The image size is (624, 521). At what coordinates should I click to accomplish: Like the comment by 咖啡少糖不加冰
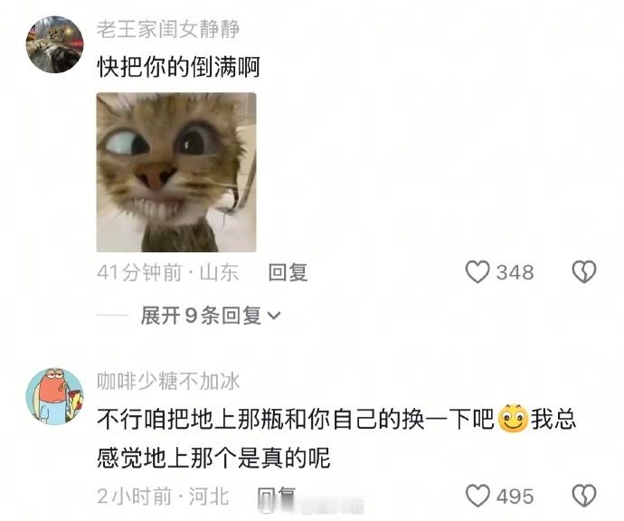pos(477,496)
